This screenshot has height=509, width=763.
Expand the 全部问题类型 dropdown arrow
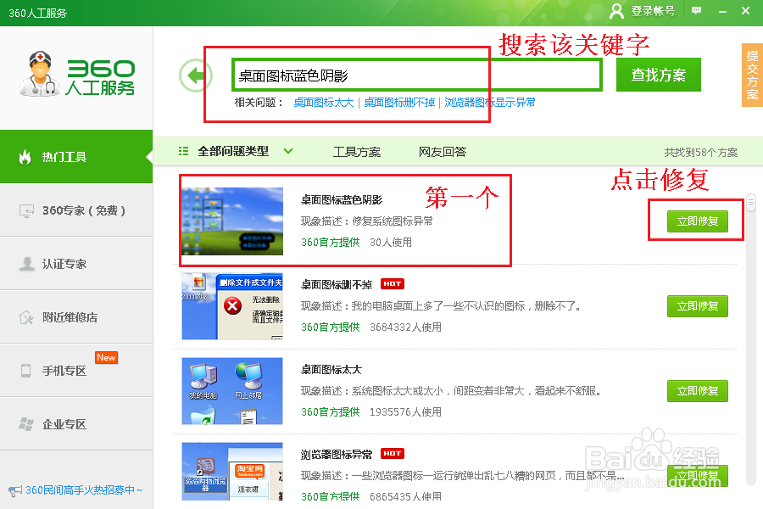288,151
